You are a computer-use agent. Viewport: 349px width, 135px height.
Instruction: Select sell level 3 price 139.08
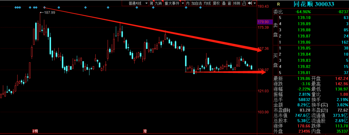tap(304, 30)
